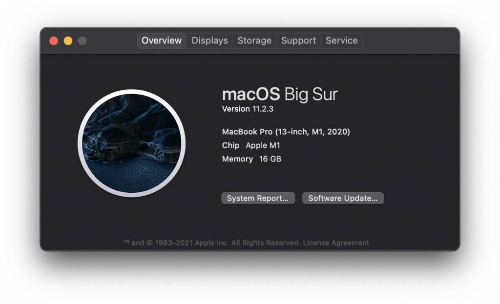Image resolution: width=500 pixels, height=304 pixels.
Task: View the Service tab
Action: point(341,41)
